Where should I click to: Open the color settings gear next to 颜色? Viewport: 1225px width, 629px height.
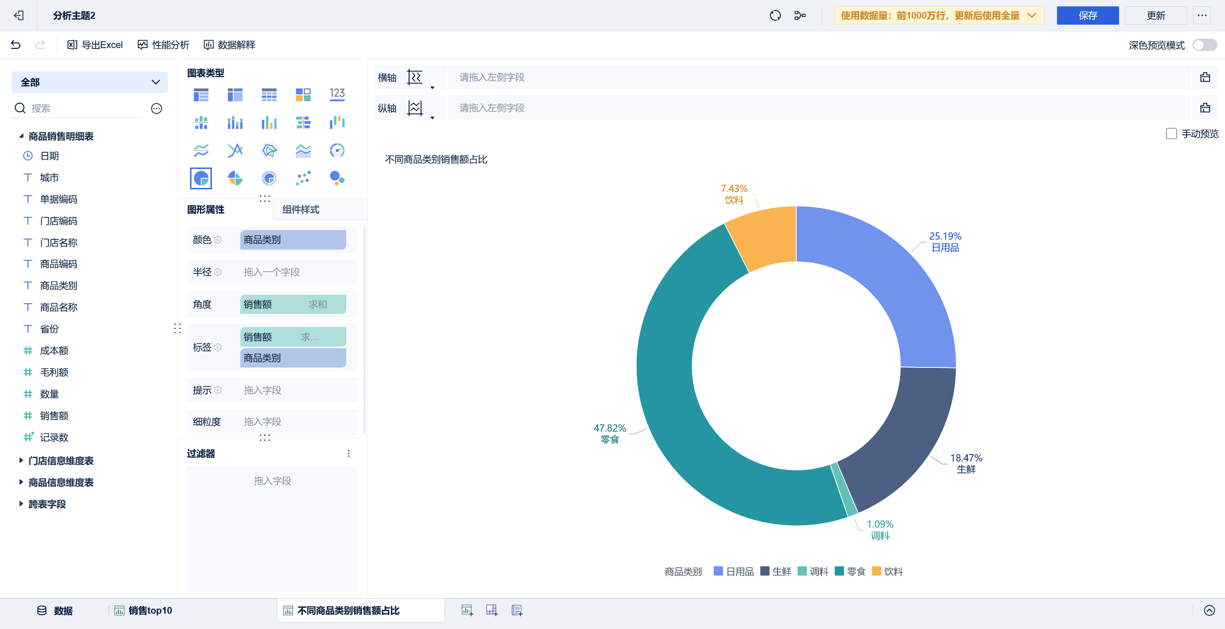218,239
